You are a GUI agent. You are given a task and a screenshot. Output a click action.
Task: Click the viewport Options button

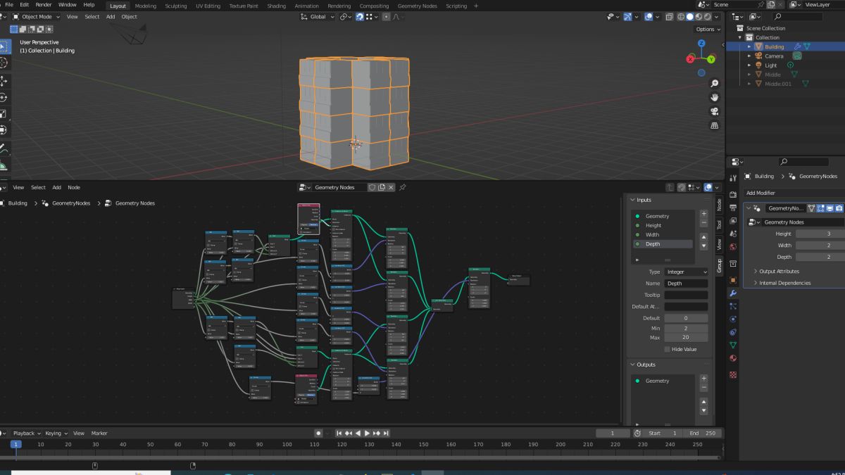point(708,30)
